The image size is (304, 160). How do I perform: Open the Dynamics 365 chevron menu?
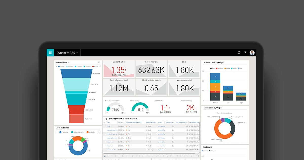[77, 53]
